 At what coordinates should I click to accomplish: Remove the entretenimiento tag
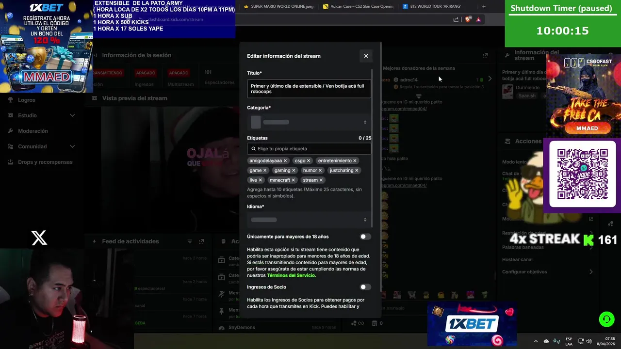point(355,160)
